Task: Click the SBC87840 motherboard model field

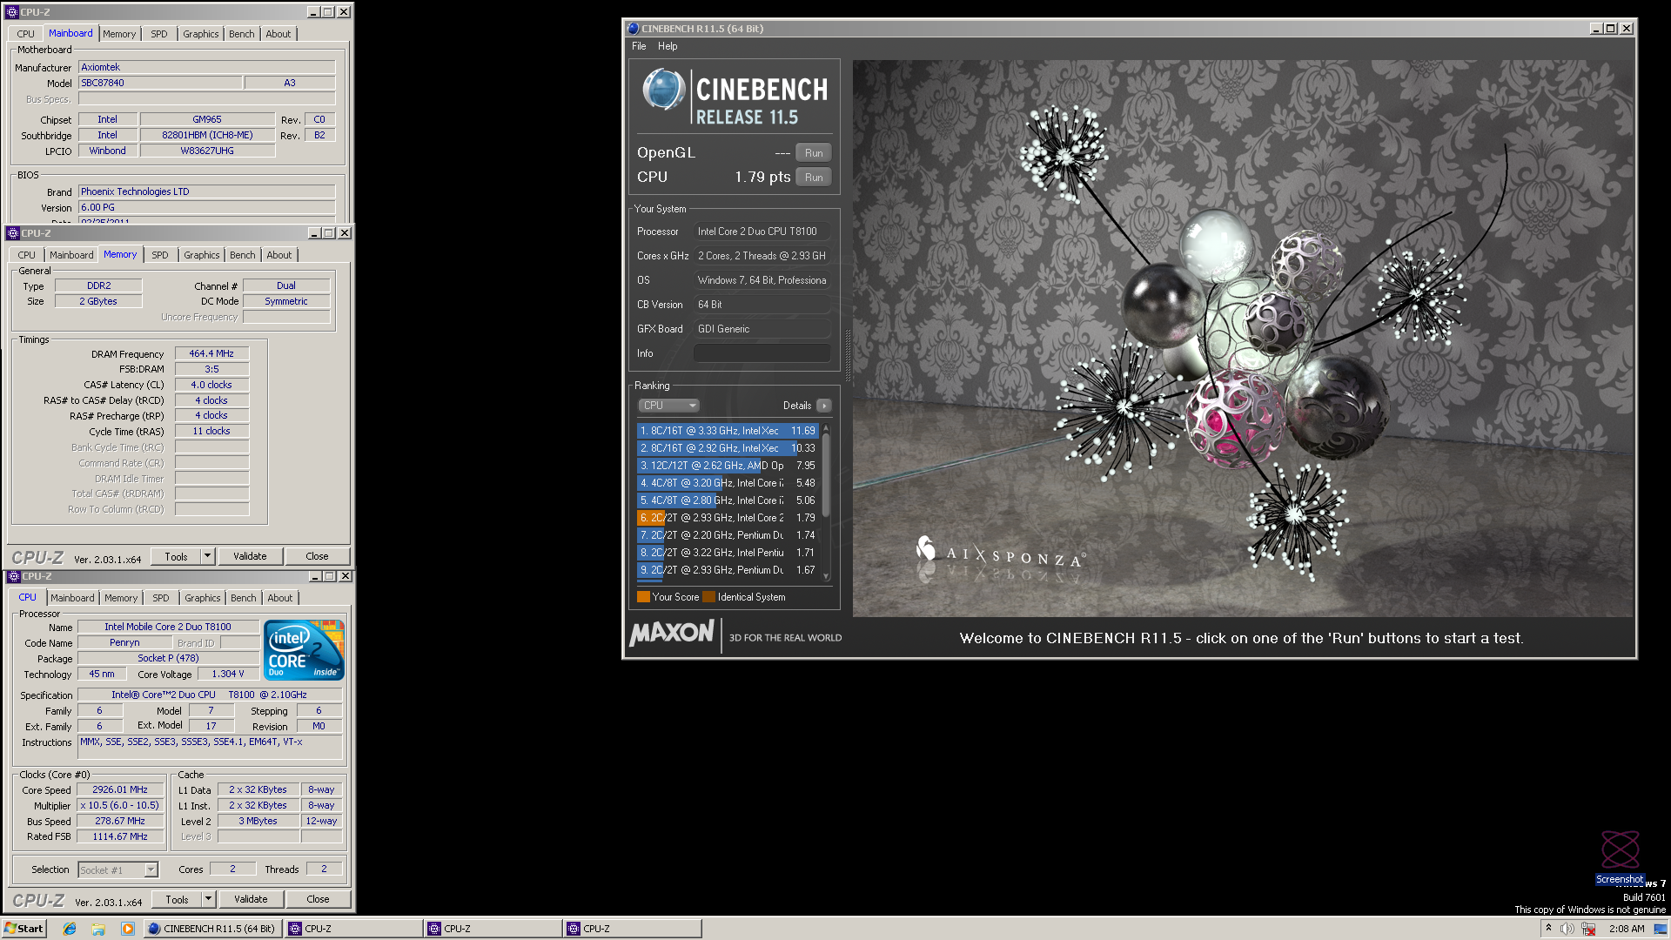Action: [160, 83]
